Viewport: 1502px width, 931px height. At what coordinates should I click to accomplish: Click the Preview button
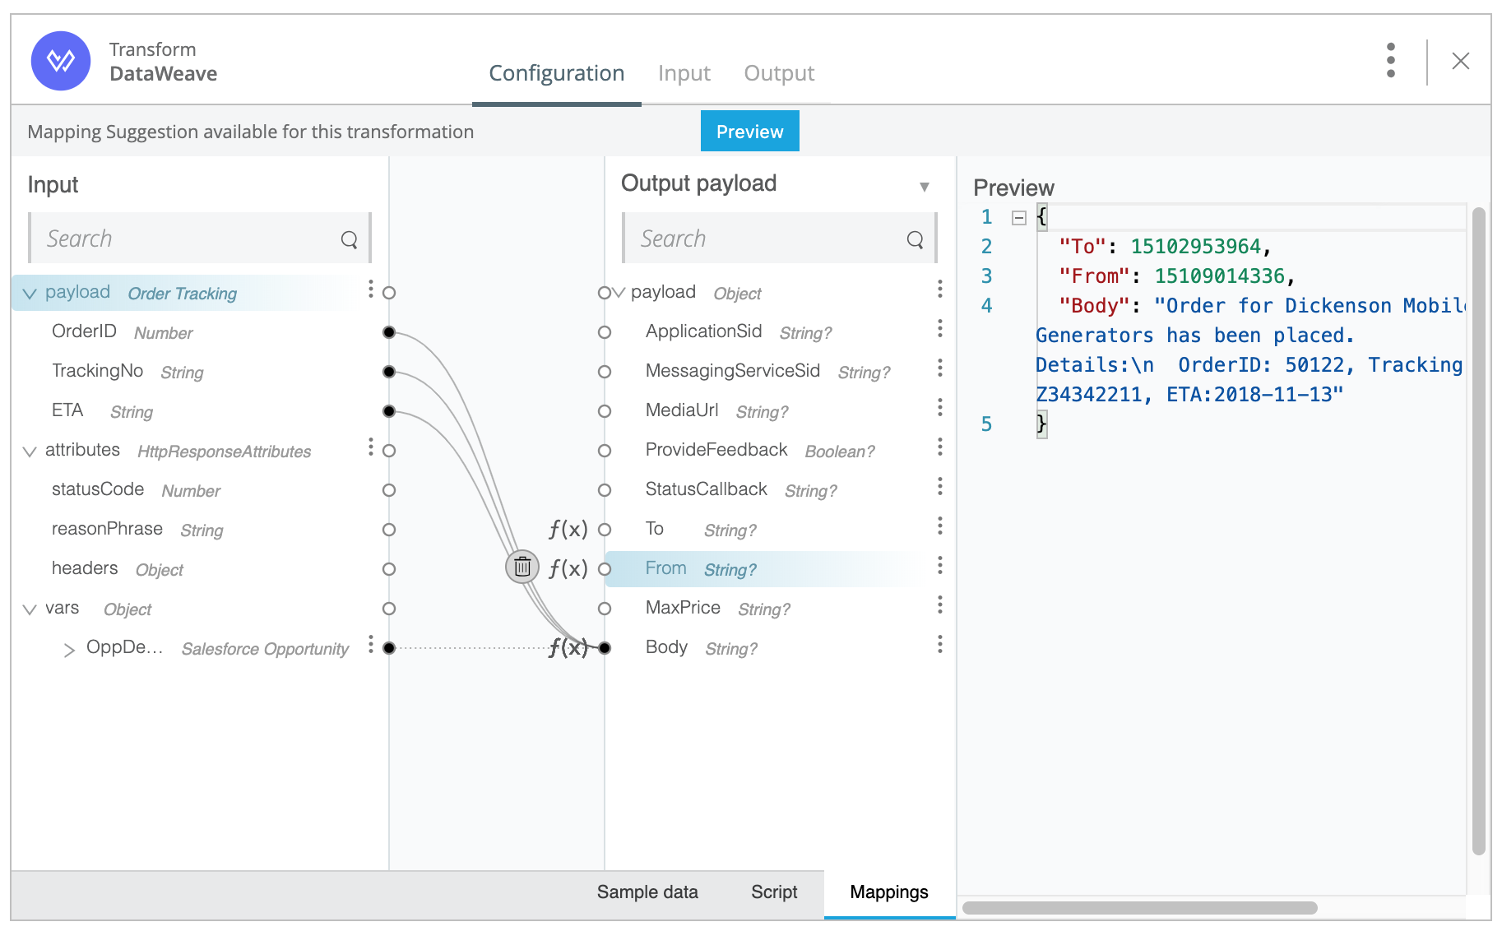749,131
